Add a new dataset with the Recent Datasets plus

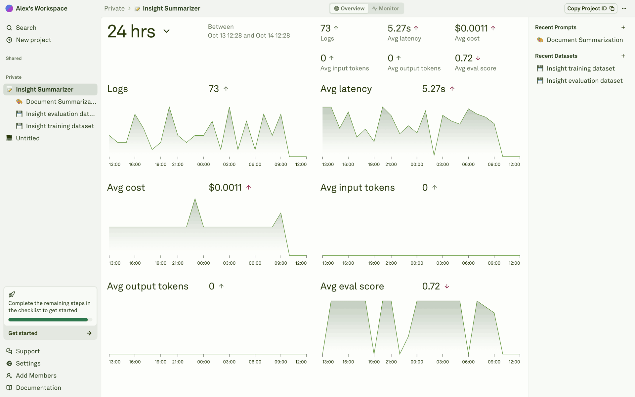[623, 56]
